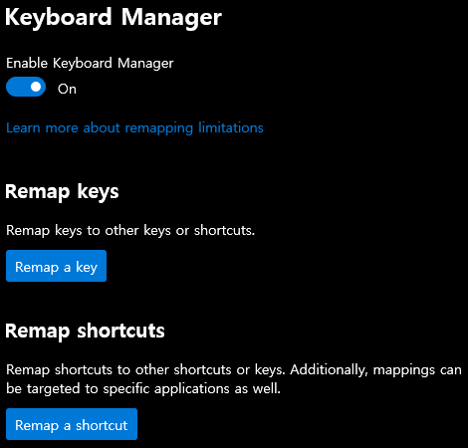Click "targeted to specific applications" description line
This screenshot has width=468, height=448.
[143, 388]
